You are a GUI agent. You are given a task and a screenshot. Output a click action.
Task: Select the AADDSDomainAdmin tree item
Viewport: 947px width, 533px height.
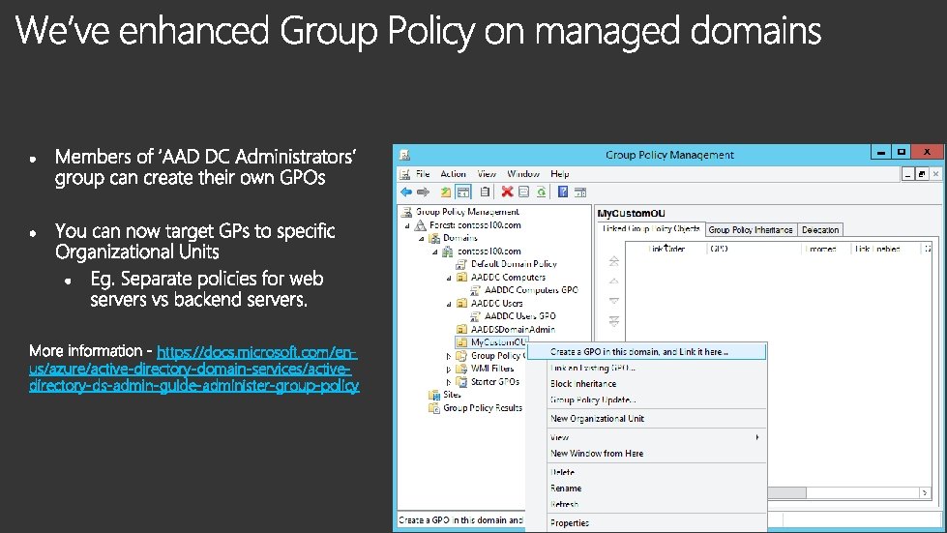(x=513, y=330)
